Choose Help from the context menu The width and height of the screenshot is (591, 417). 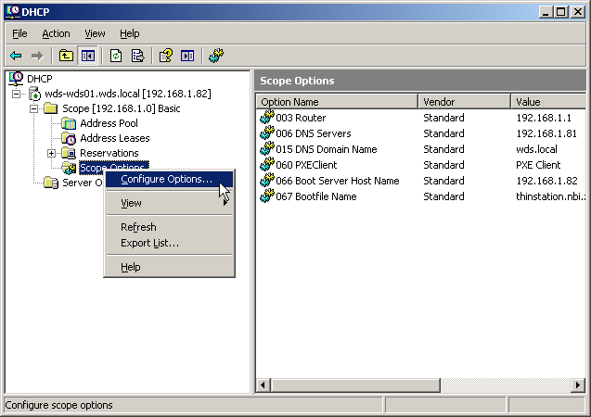point(169,267)
